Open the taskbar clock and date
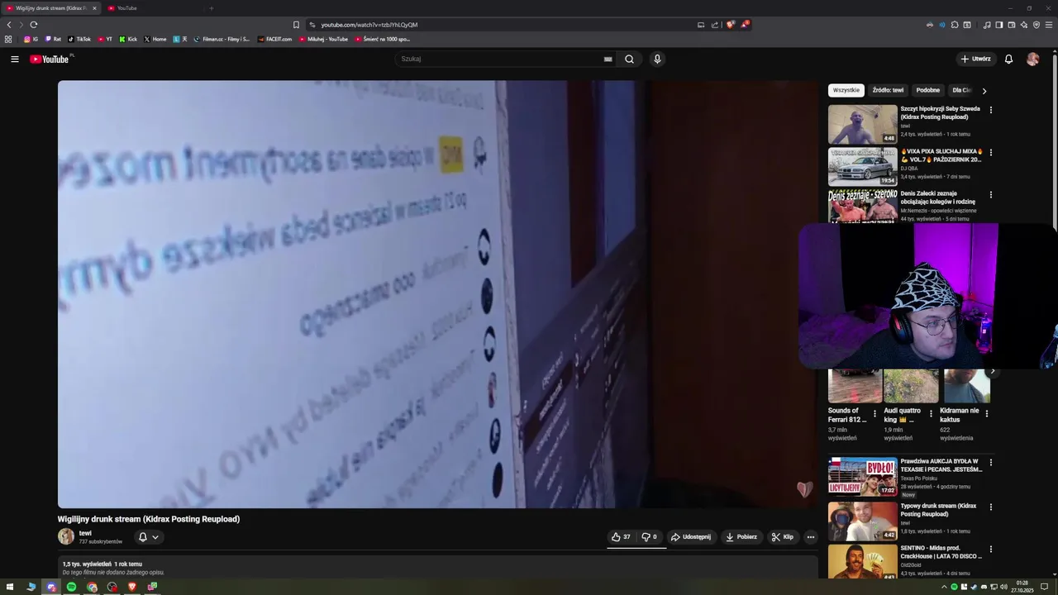The image size is (1058, 595). point(1022,587)
